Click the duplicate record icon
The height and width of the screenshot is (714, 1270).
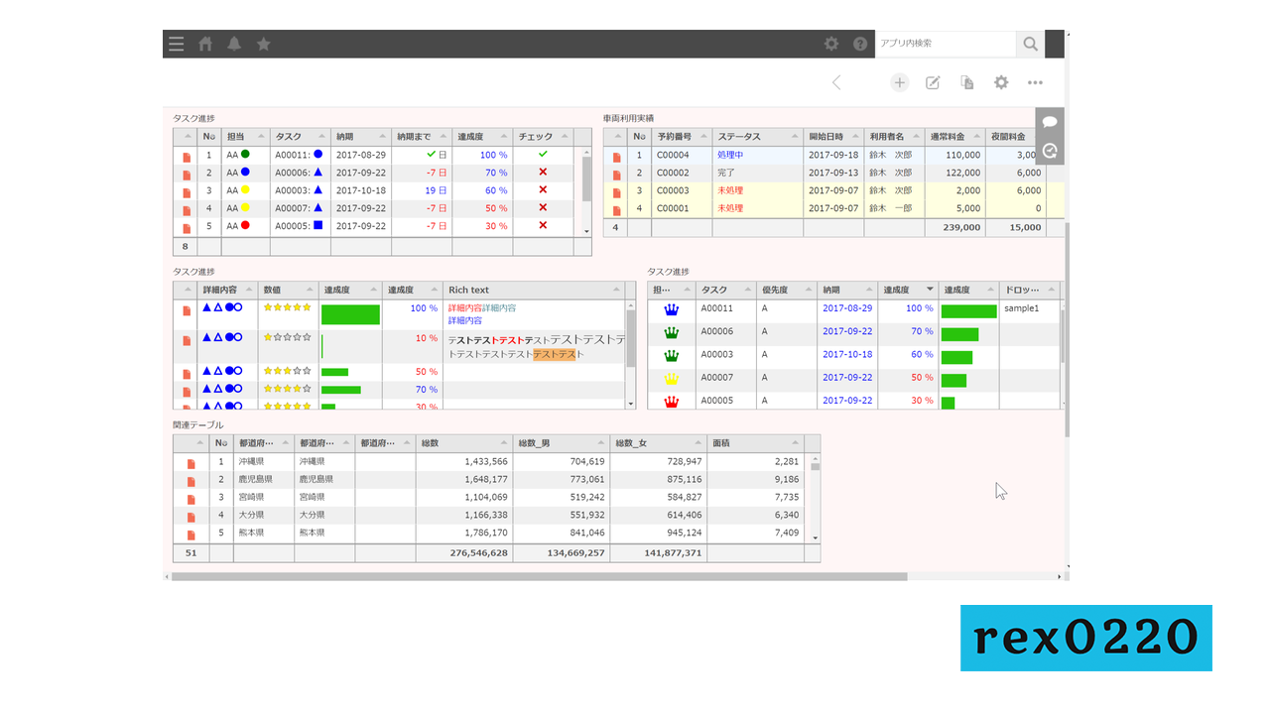966,83
